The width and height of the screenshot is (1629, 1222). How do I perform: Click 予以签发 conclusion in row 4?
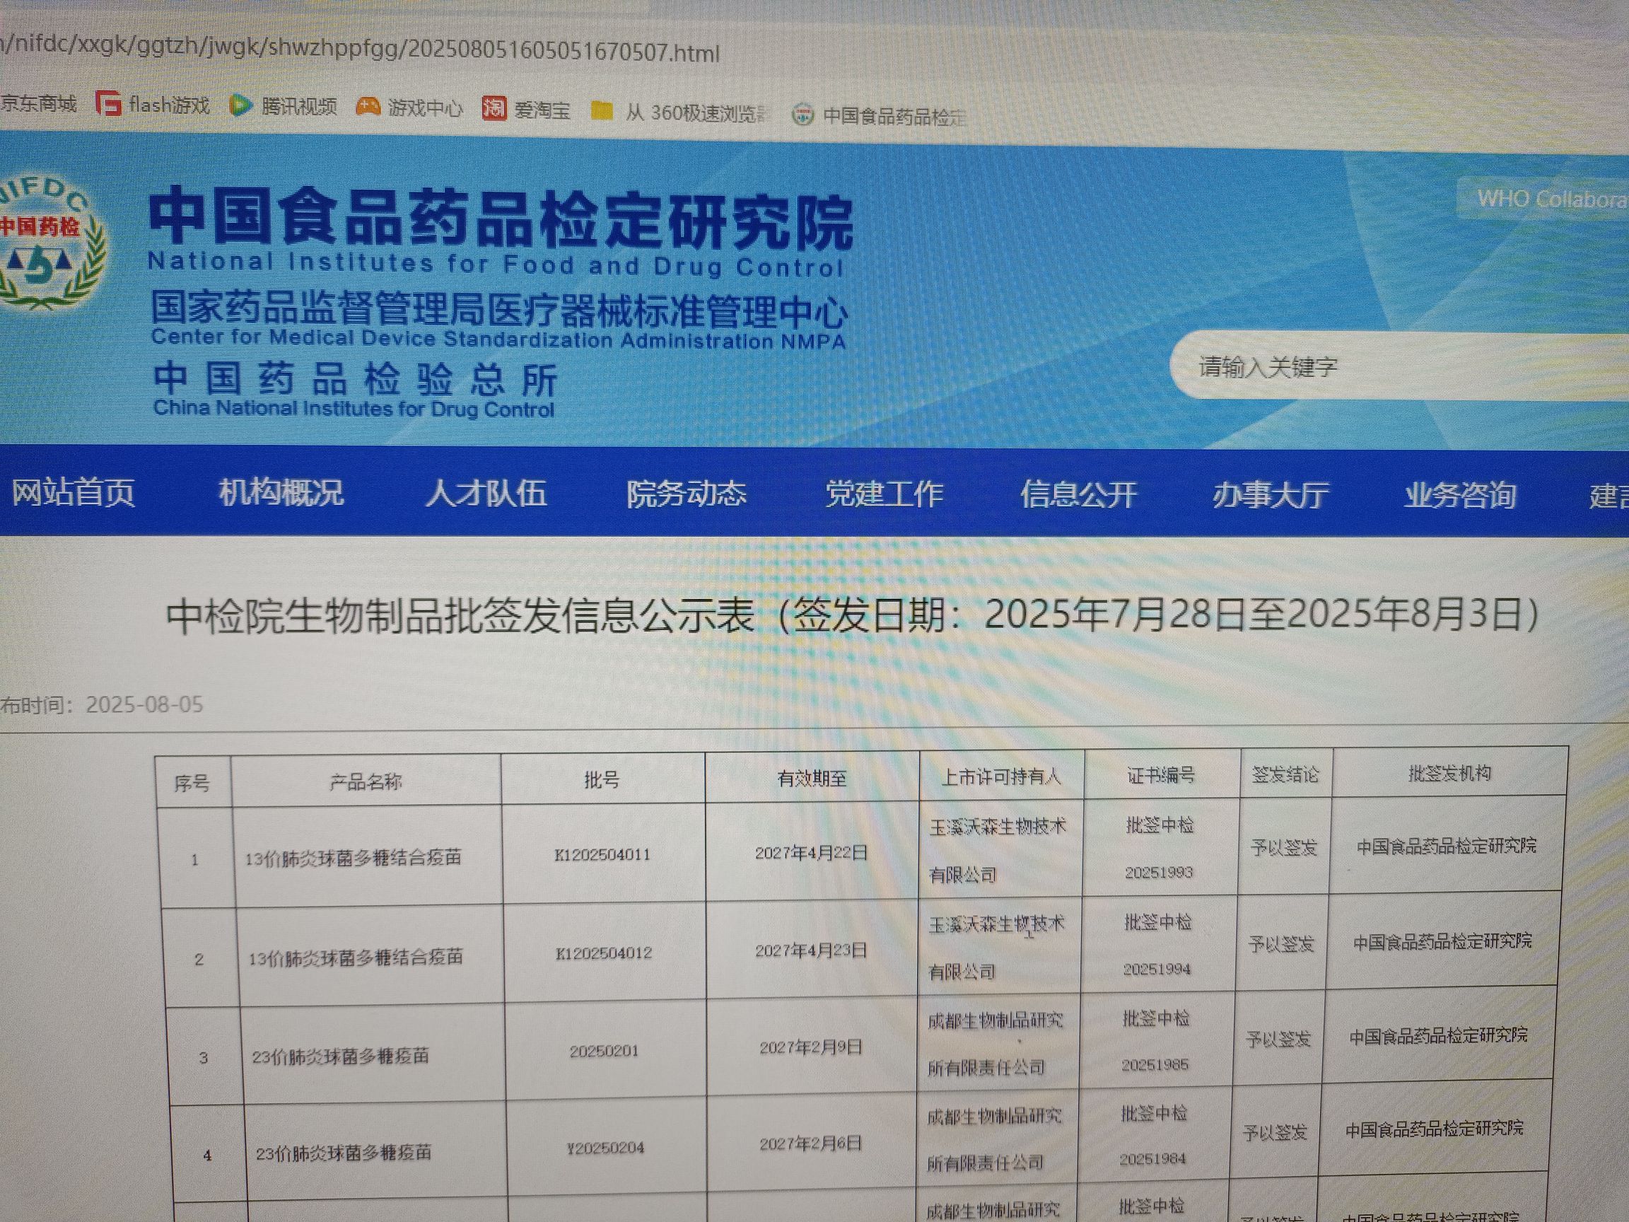(1275, 1131)
